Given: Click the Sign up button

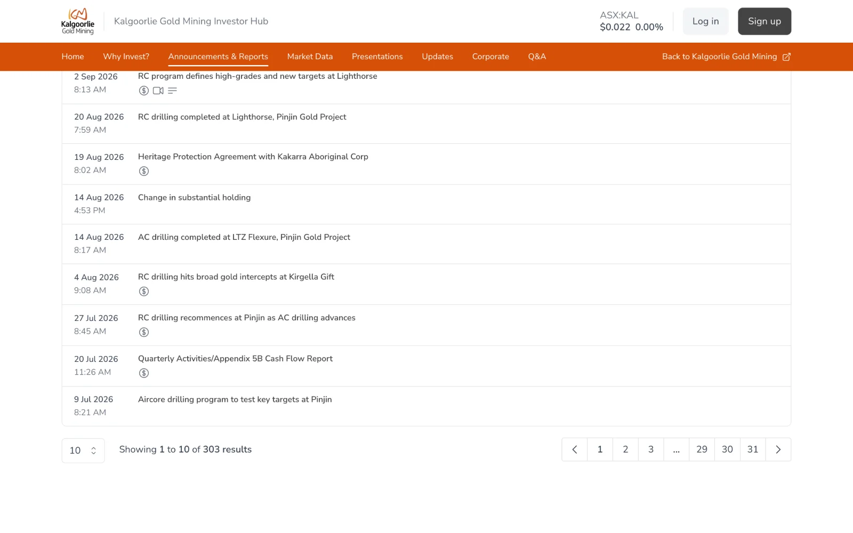Looking at the screenshot, I should point(765,21).
